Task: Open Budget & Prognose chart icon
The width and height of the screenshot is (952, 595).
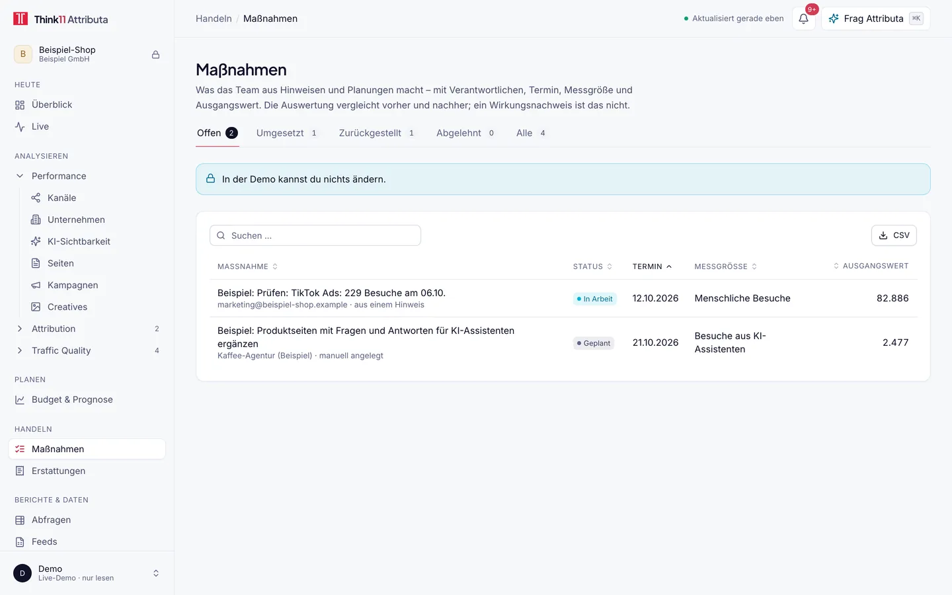Action: coord(20,399)
